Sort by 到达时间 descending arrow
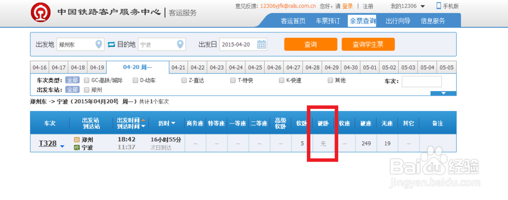This screenshot has height=200, width=508. click(x=143, y=126)
